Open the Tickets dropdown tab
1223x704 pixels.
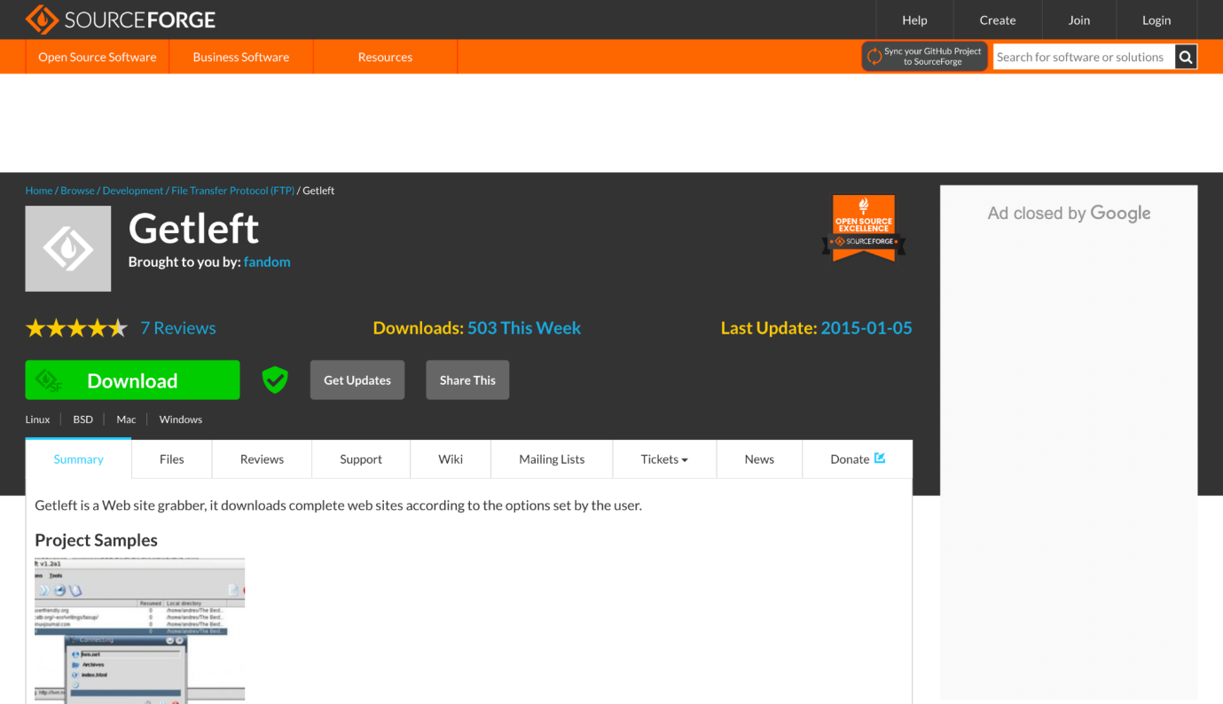pos(664,459)
